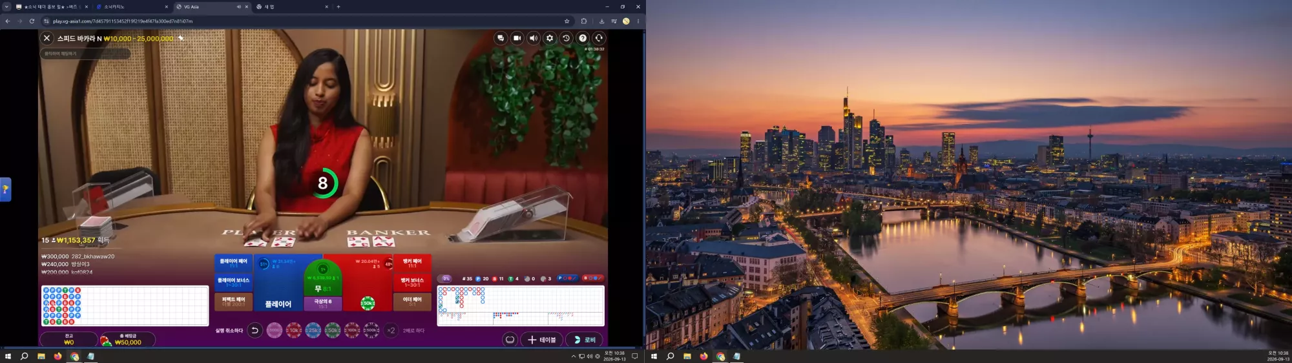The height and width of the screenshot is (363, 1292).
Task: Mute the game sound speaker icon
Action: [534, 38]
